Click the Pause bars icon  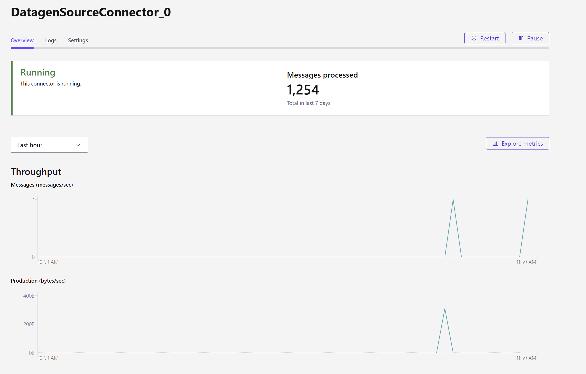[x=521, y=38]
